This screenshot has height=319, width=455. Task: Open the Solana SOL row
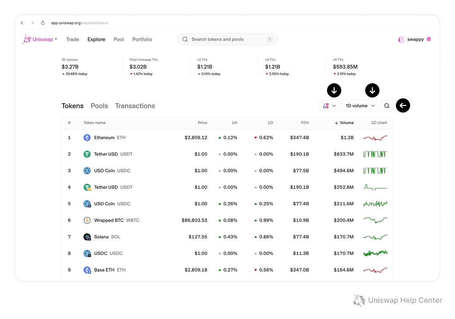[x=227, y=237]
